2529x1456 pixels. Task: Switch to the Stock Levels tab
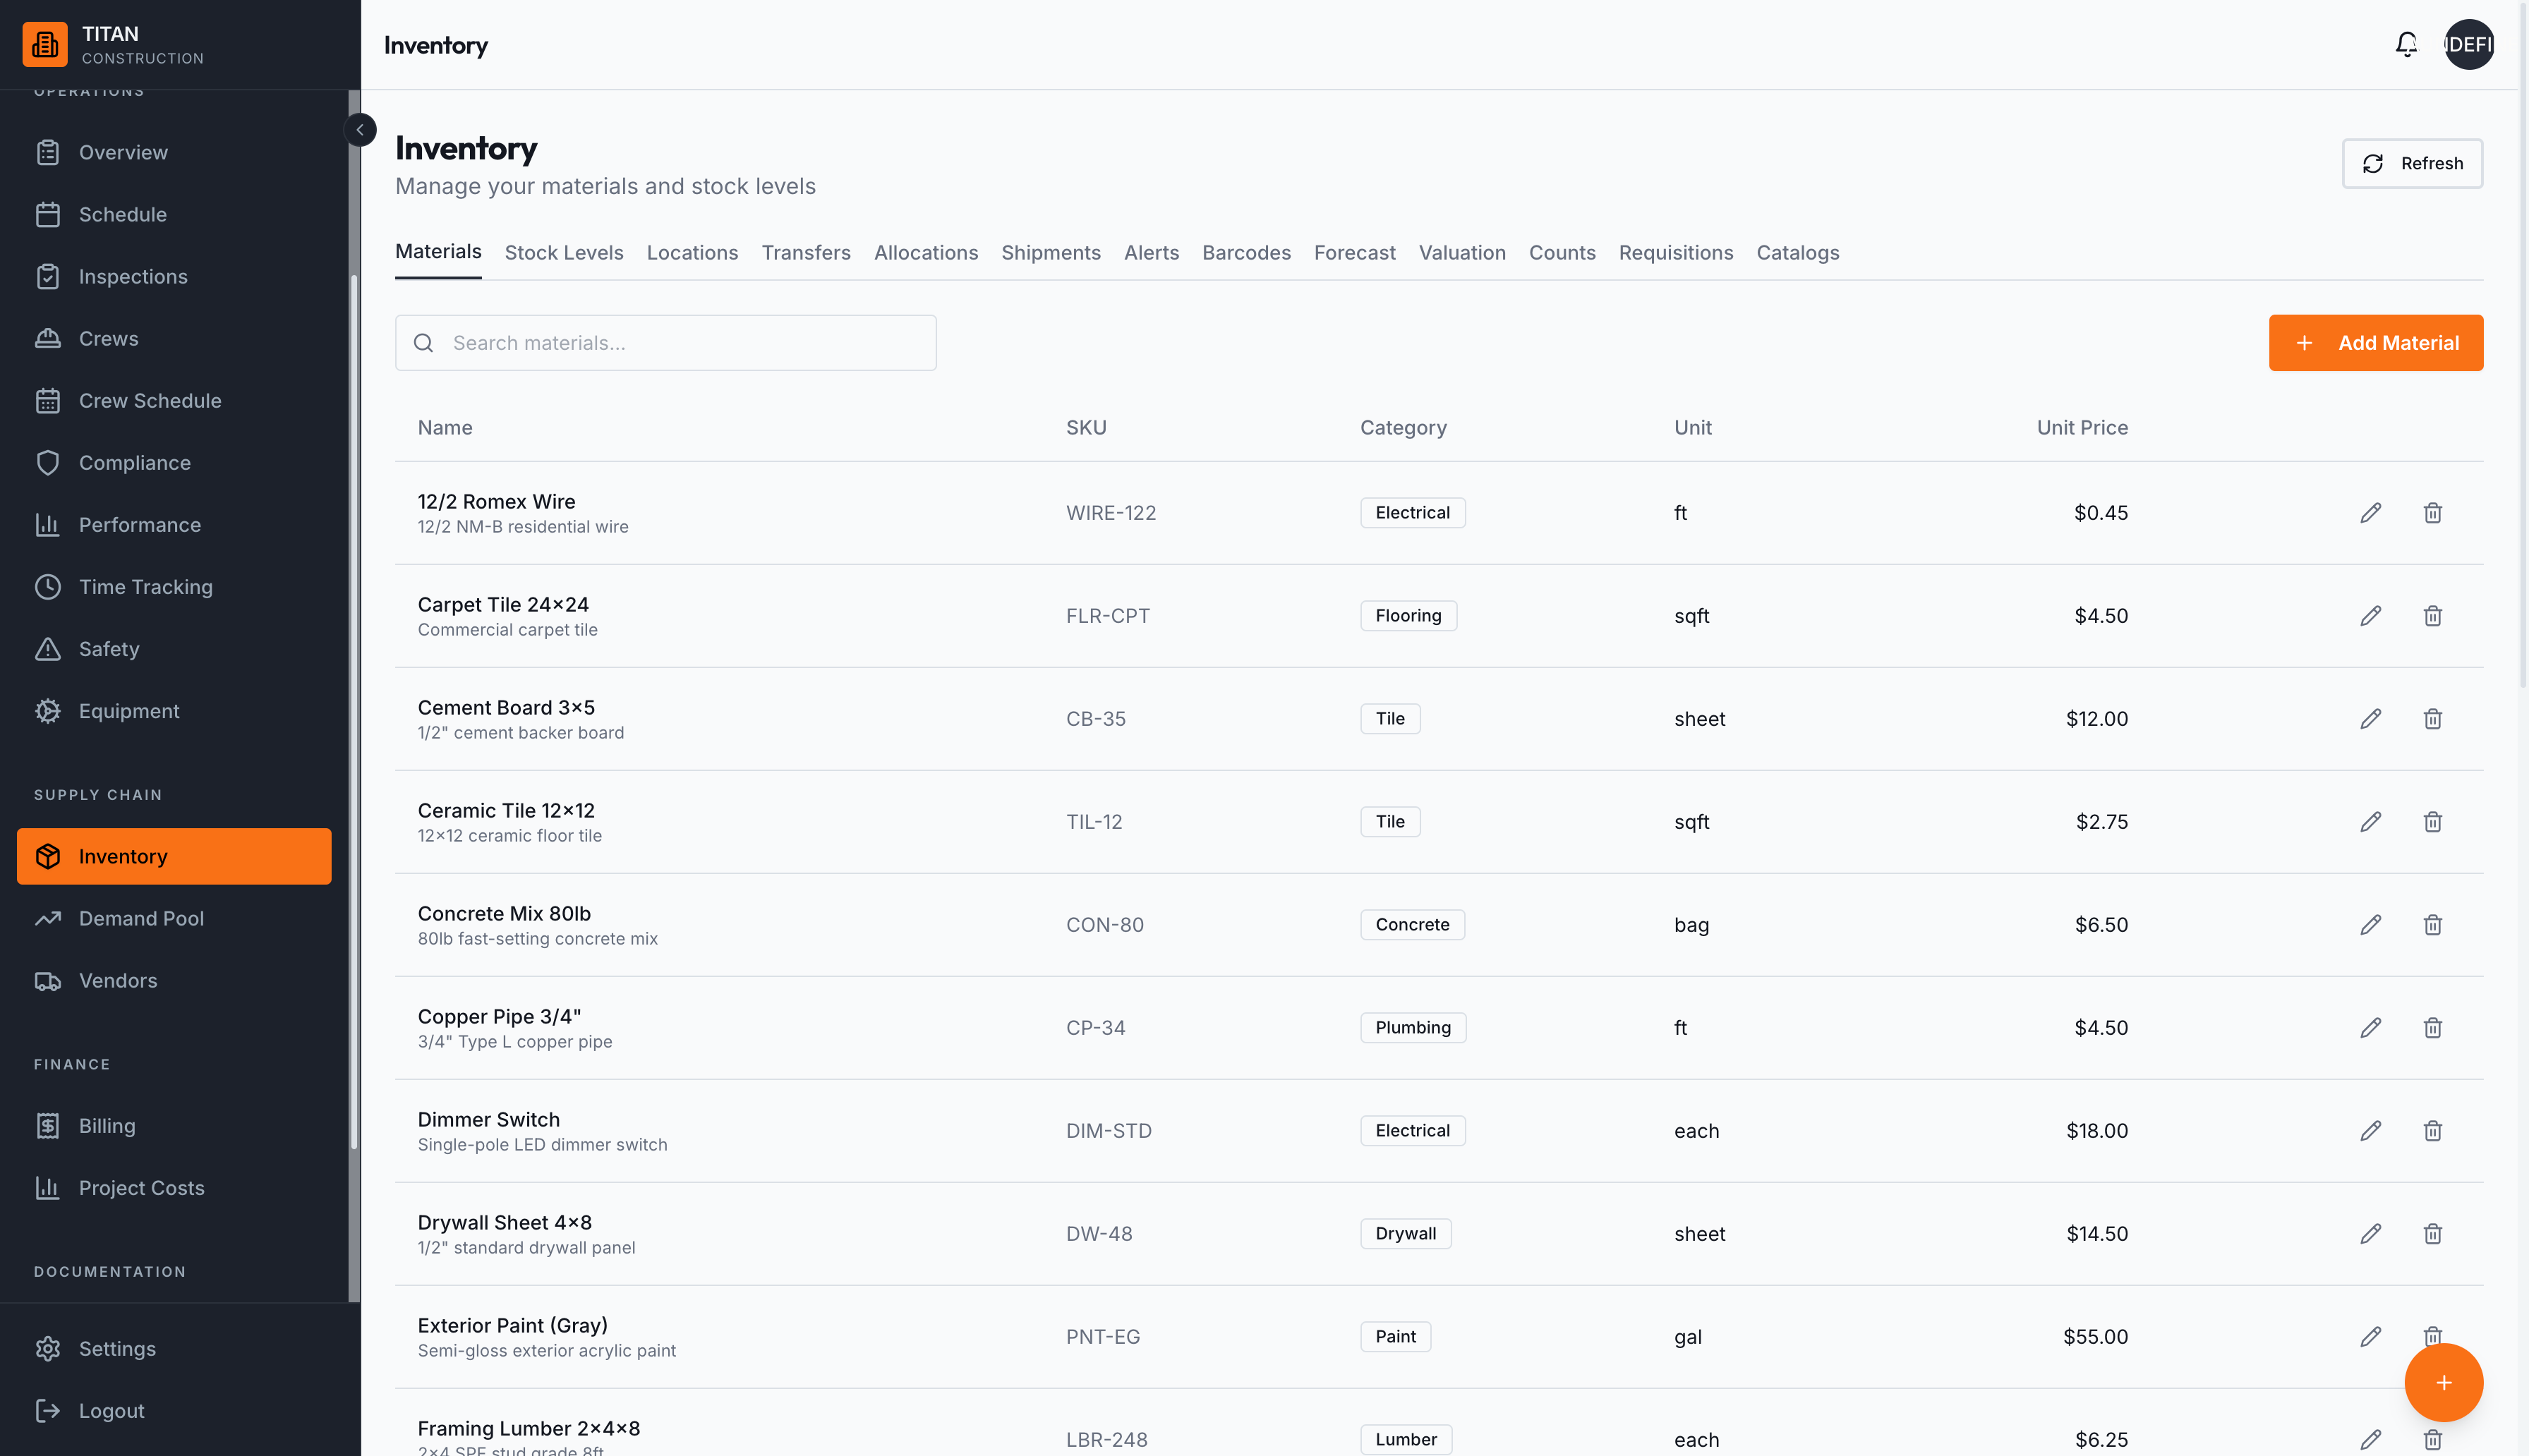click(x=564, y=252)
